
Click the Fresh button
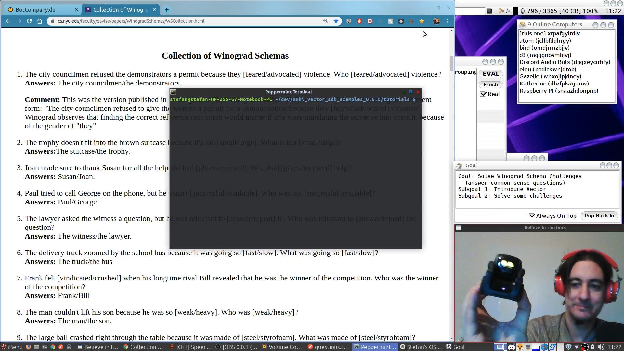(x=490, y=84)
